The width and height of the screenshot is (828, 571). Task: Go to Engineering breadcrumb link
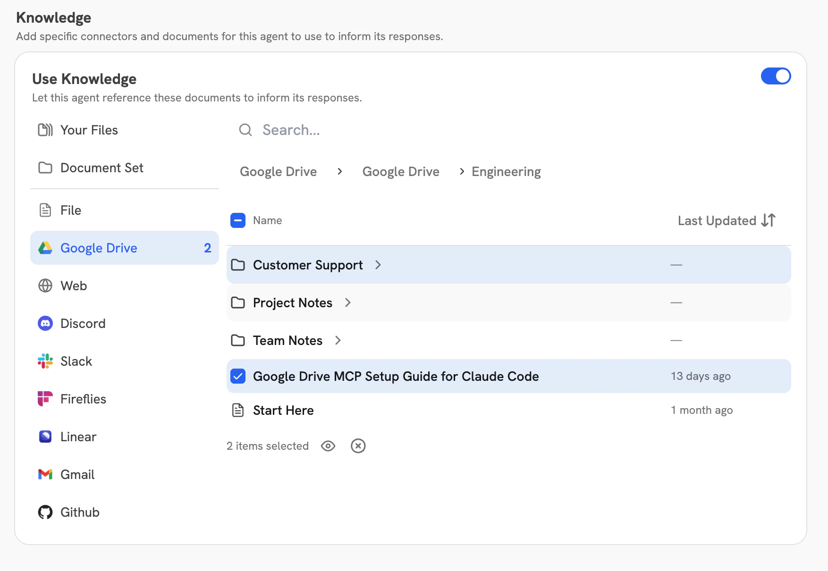[506, 172]
